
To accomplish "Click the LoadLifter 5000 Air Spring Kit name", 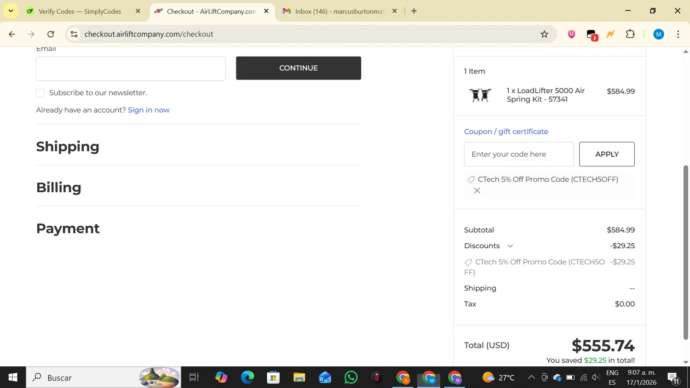I will pyautogui.click(x=546, y=95).
